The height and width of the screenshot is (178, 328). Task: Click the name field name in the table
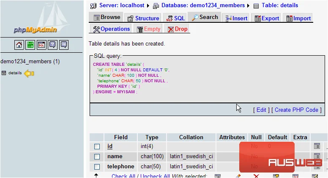[115, 156]
